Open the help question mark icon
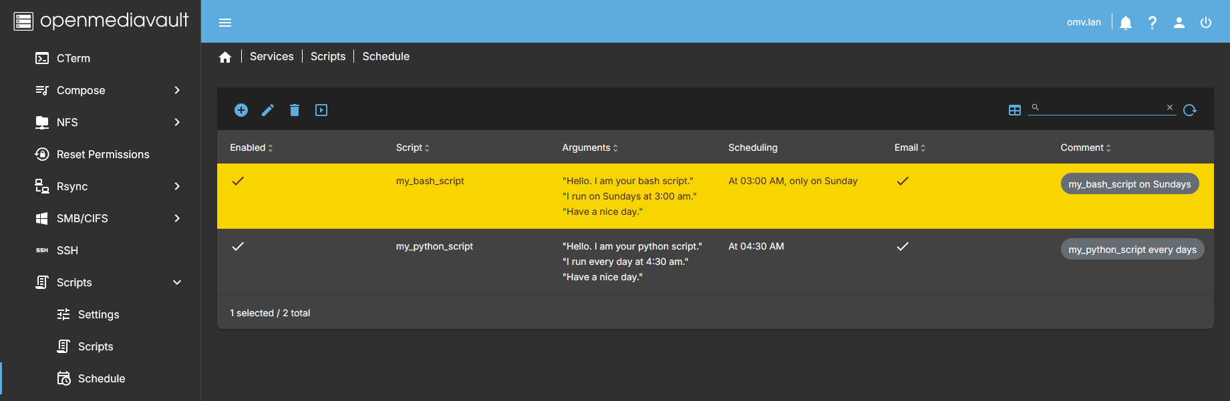 click(x=1152, y=23)
